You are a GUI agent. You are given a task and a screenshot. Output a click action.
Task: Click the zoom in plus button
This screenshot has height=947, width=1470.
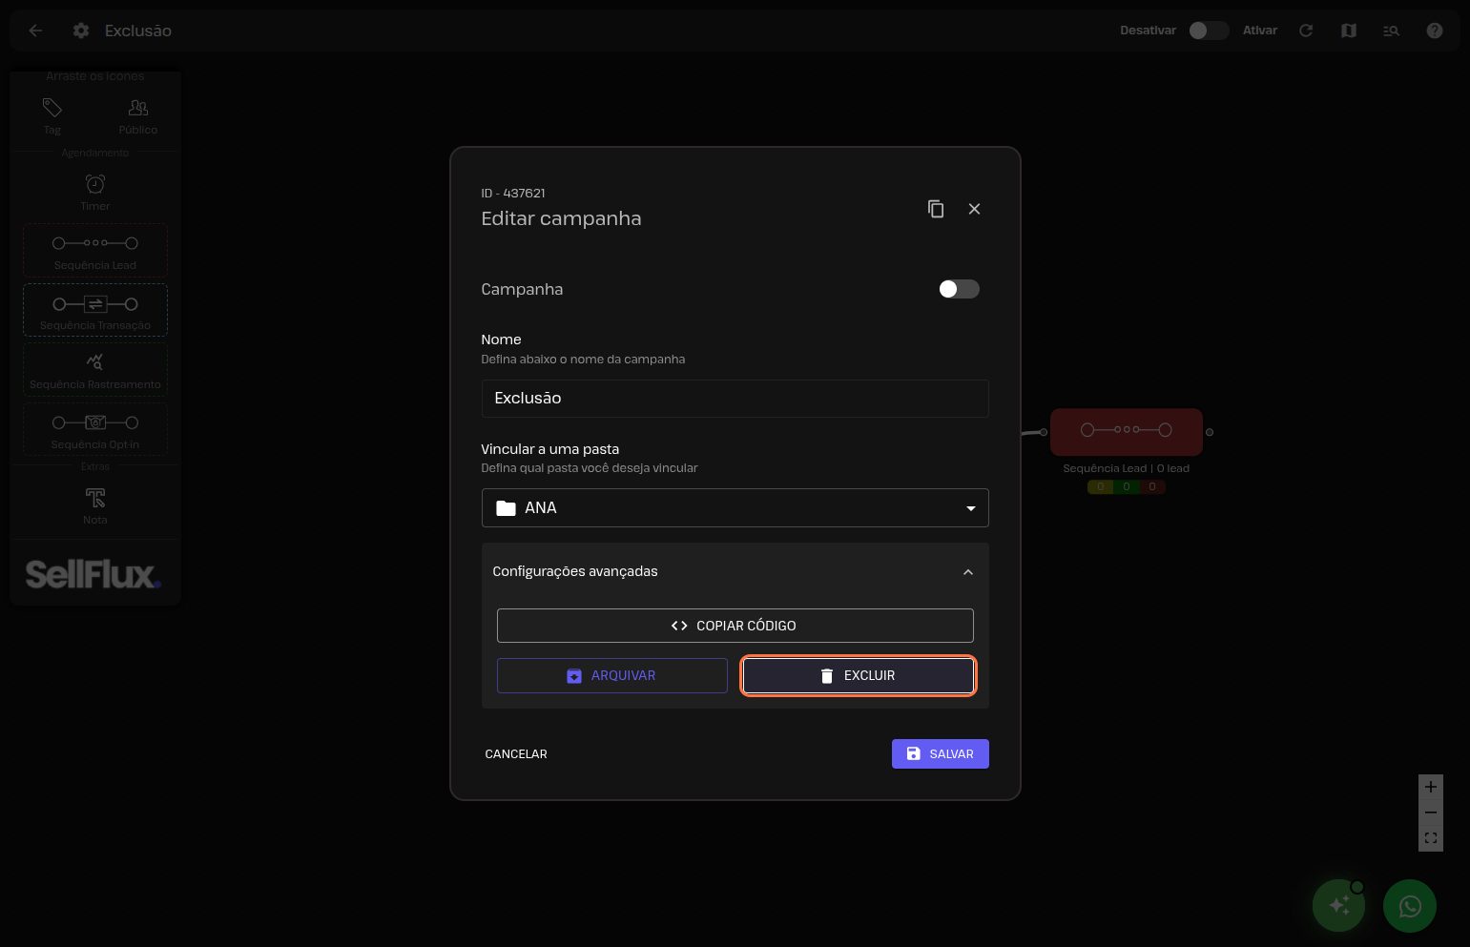1430,787
